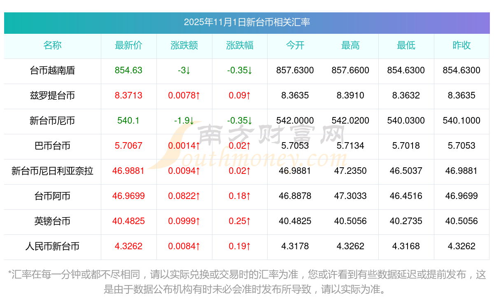Click change amount -3↓
The image size is (494, 302).
[x=184, y=70]
